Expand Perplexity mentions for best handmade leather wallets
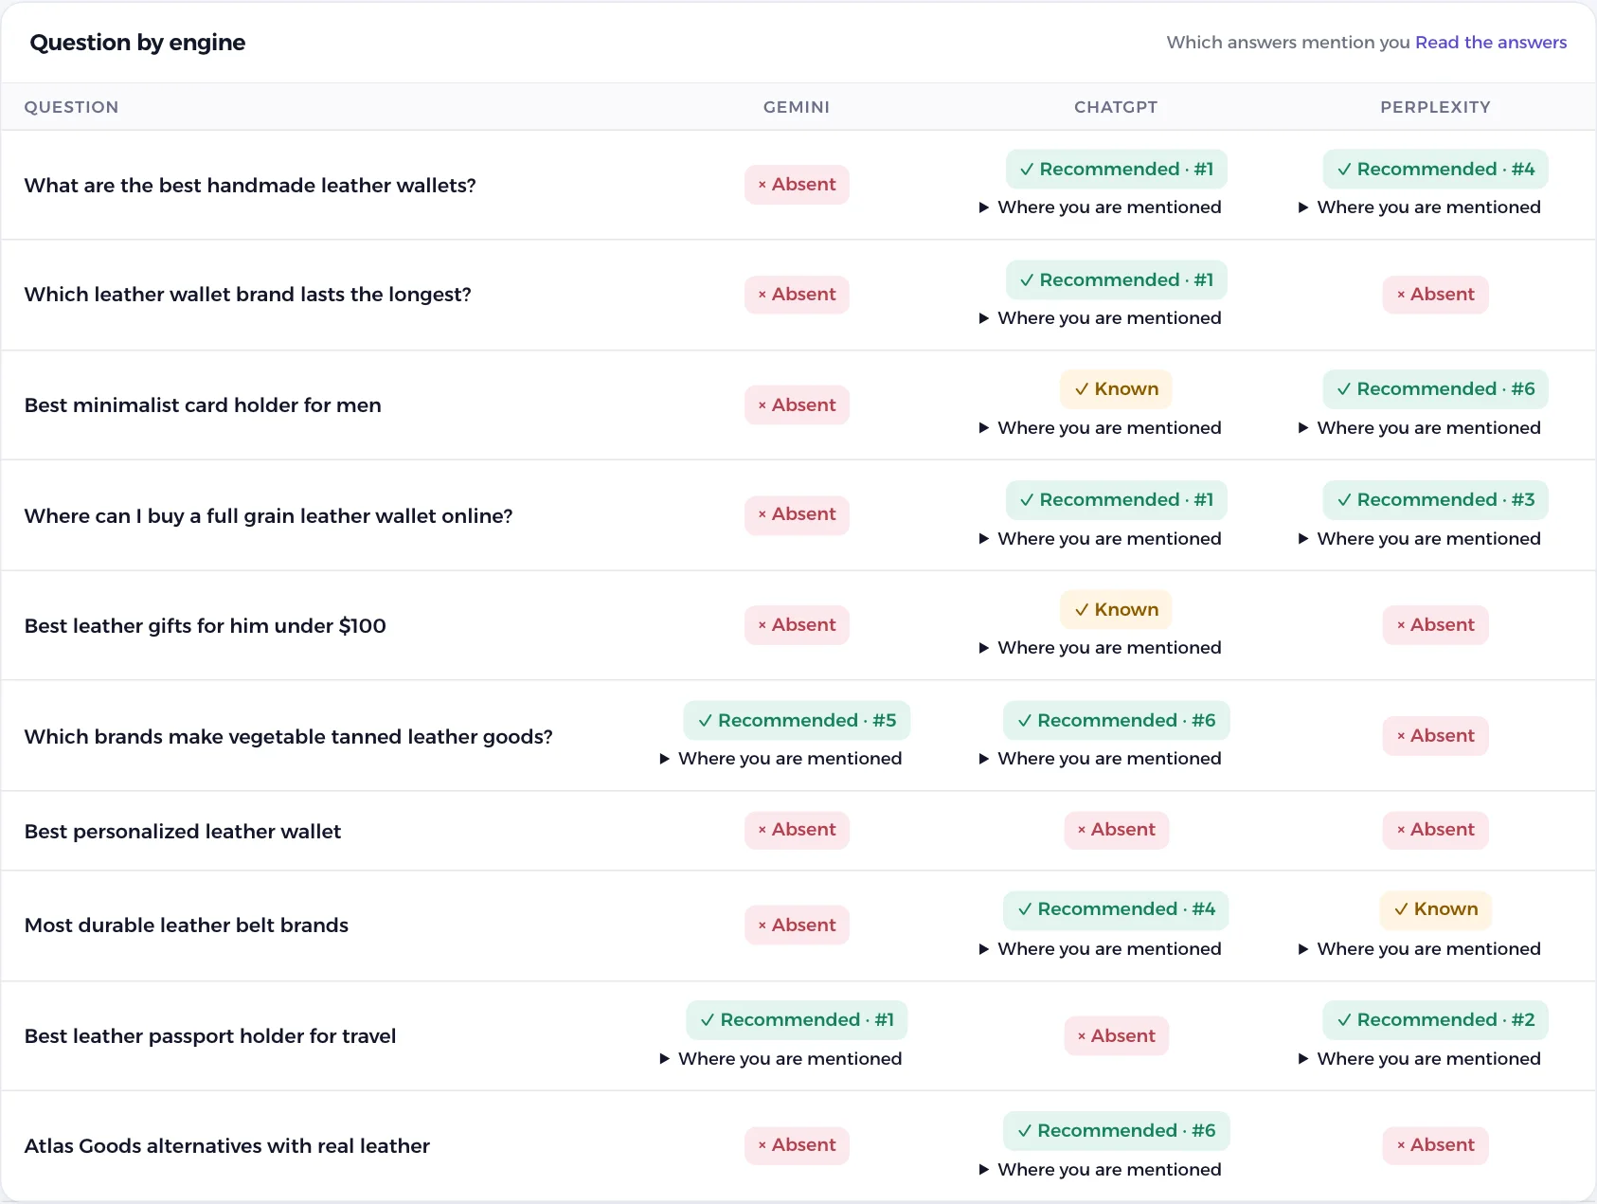The width and height of the screenshot is (1597, 1204). pos(1419,207)
